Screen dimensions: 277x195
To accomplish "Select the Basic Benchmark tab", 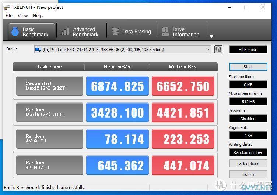I will coord(32,32).
